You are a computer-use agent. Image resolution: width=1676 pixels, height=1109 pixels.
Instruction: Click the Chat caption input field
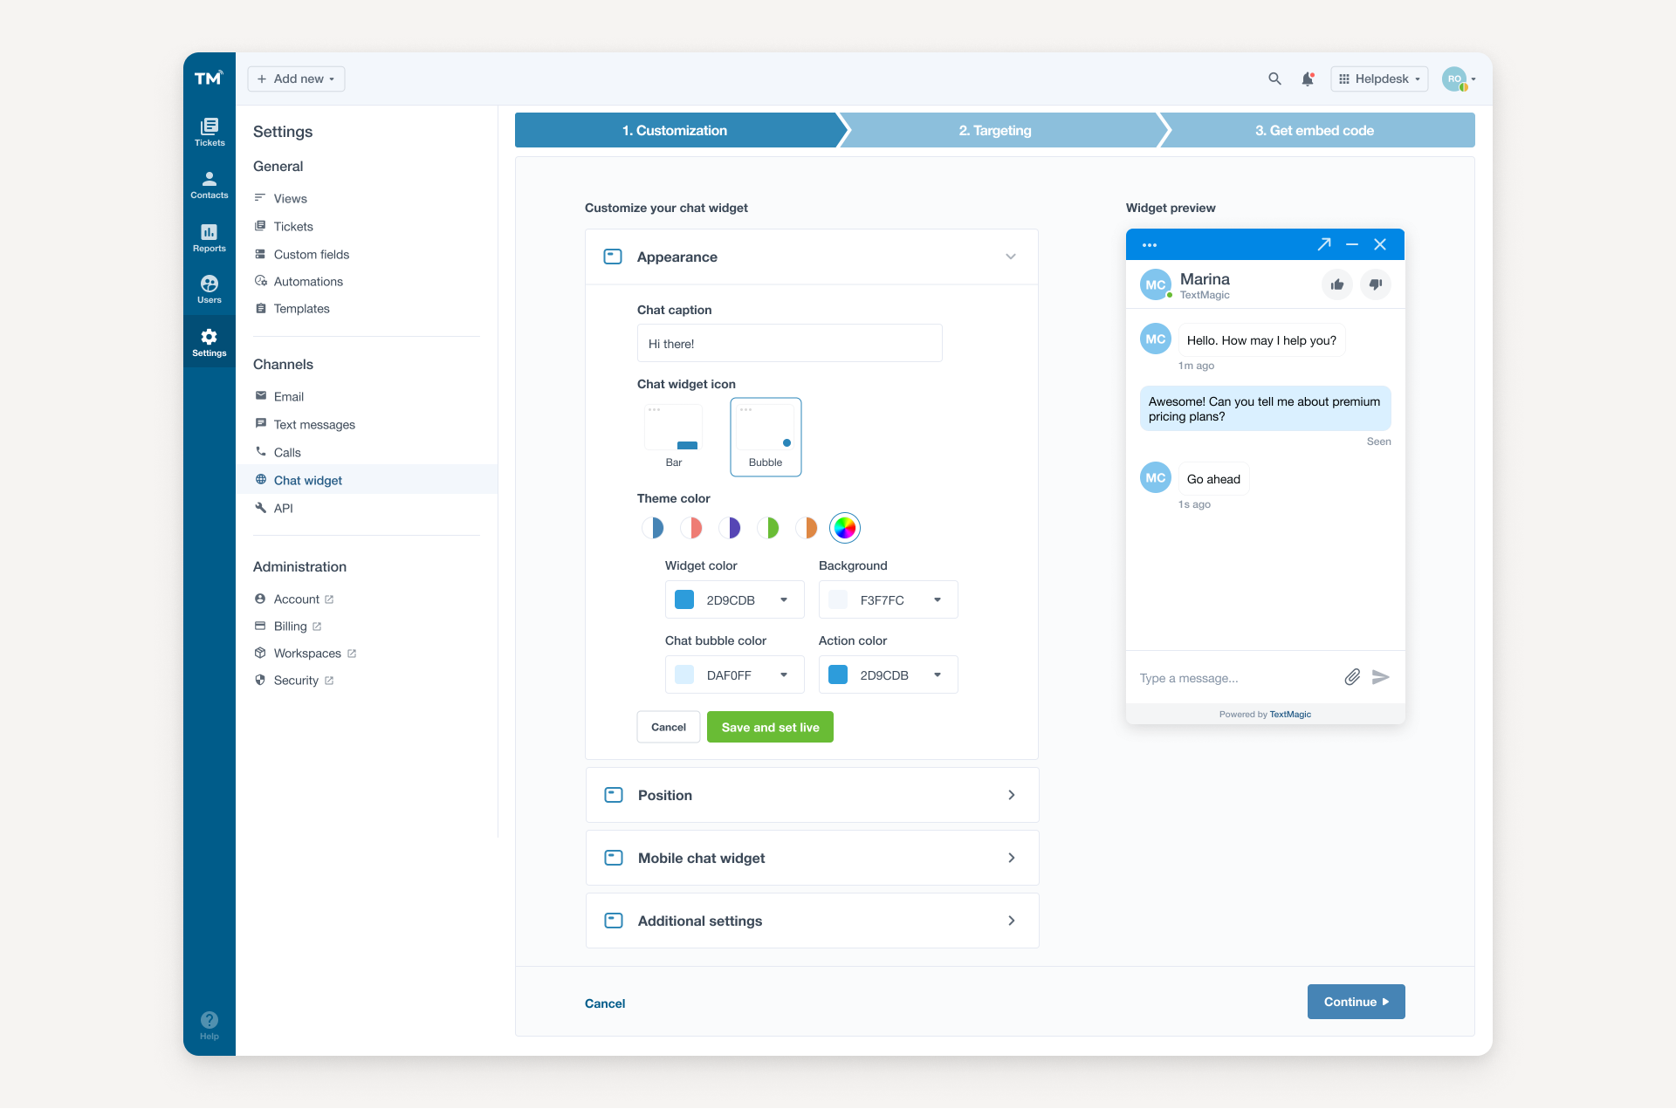point(789,343)
